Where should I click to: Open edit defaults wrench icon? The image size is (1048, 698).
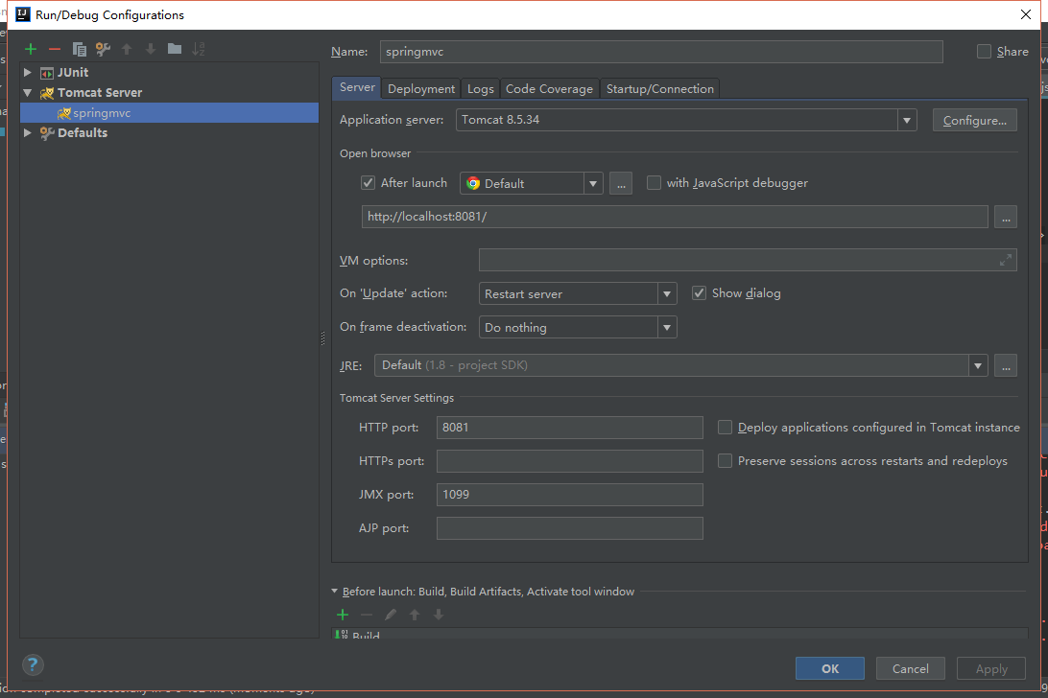click(103, 49)
